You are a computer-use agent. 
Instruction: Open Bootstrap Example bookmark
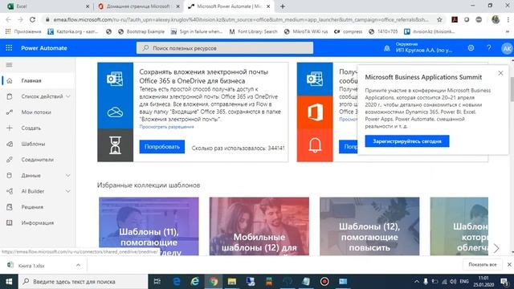coord(141,31)
